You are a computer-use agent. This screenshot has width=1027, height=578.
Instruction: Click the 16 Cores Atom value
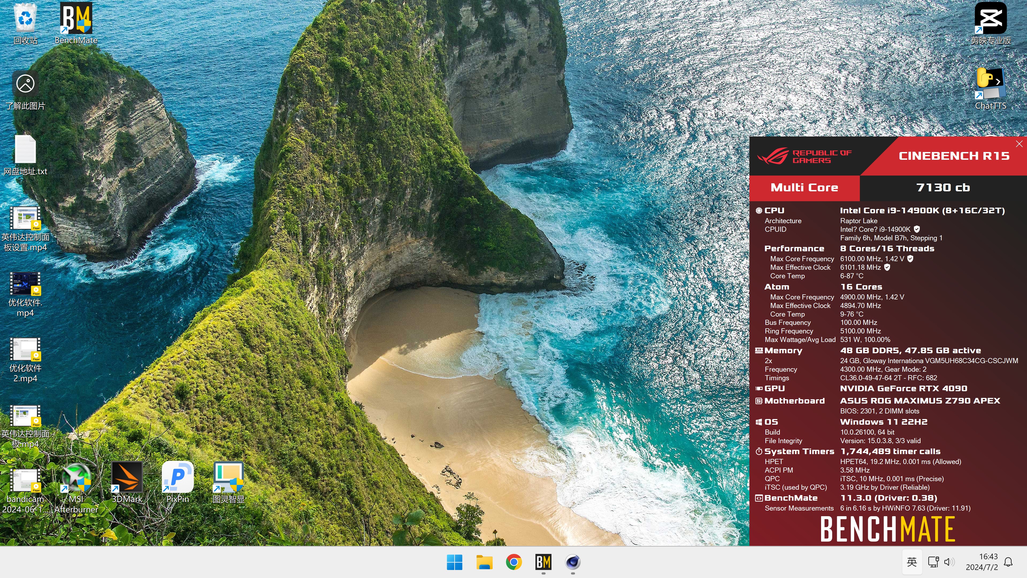[x=861, y=286]
